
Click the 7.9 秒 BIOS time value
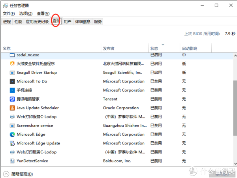(x=230, y=34)
